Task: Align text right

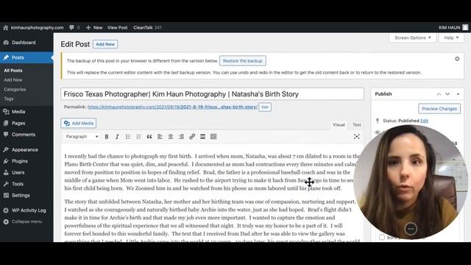Action: (x=181, y=137)
